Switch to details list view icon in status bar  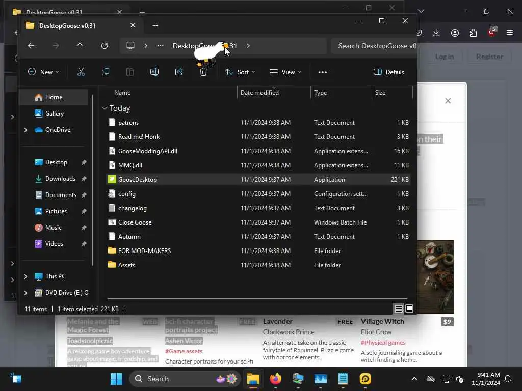point(398,309)
